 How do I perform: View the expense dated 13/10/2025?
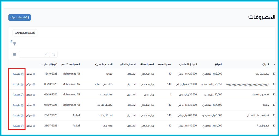pos(31,74)
